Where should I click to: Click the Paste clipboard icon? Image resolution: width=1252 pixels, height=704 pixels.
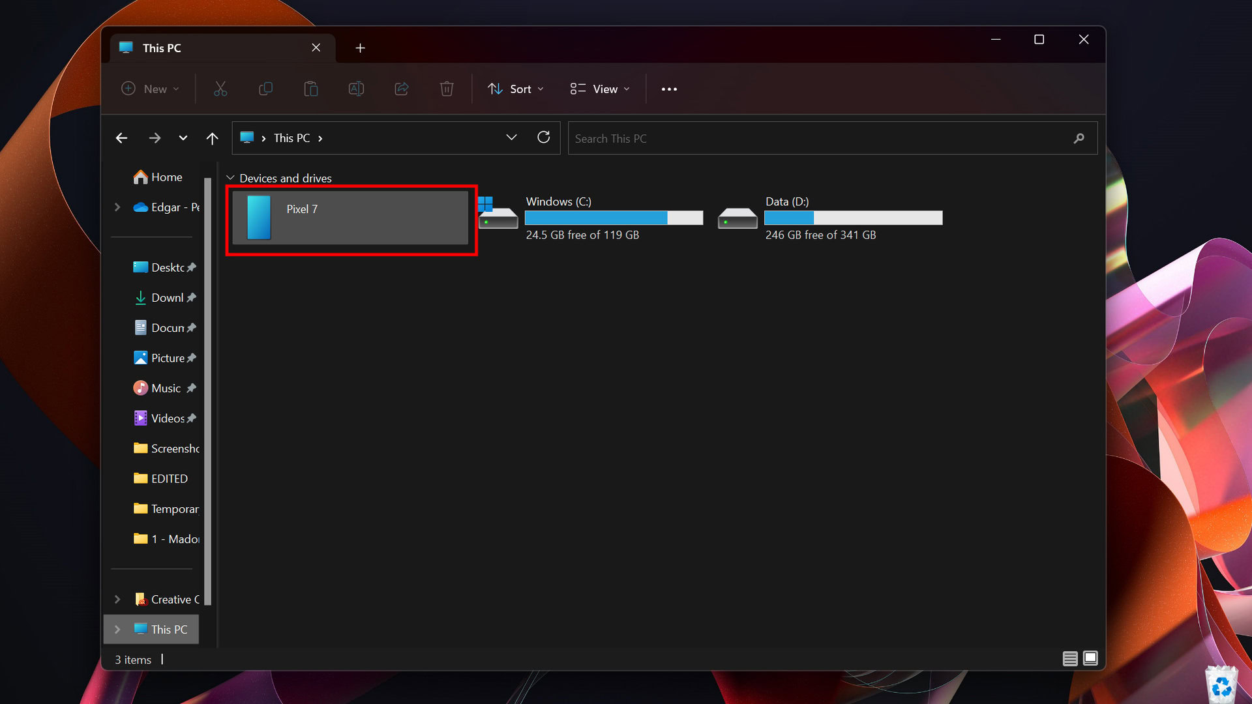[311, 89]
